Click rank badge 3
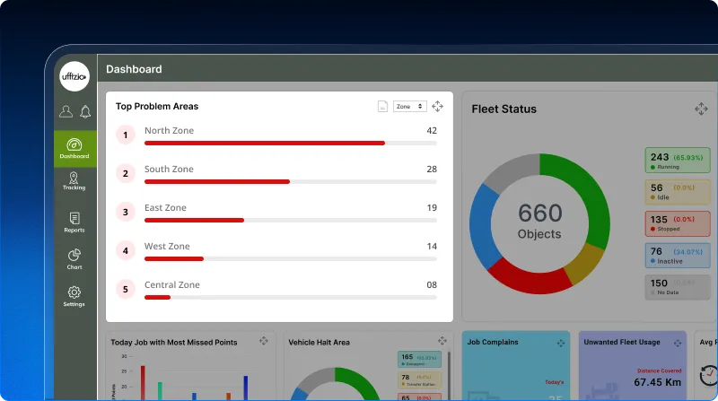This screenshot has width=718, height=401. (126, 212)
